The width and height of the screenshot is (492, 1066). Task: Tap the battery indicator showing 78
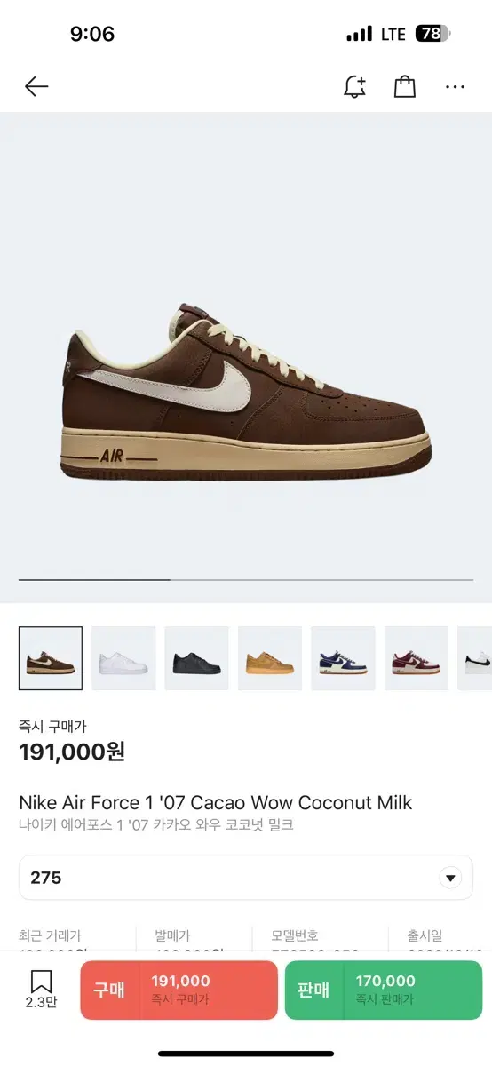433,34
